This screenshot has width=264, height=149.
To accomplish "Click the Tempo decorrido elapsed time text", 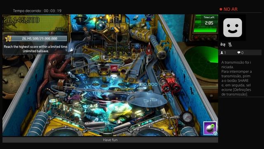I will point(37,11).
